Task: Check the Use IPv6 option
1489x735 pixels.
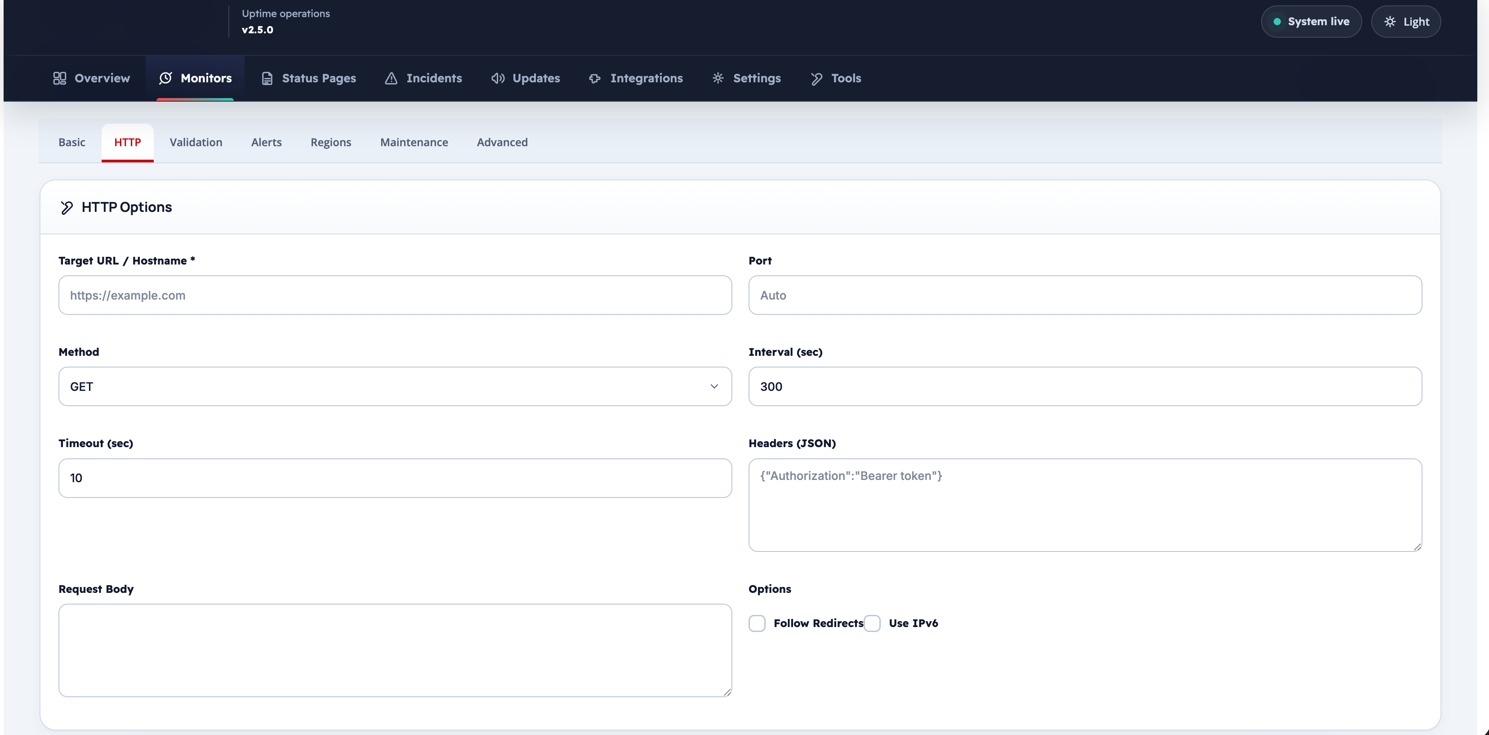Action: (x=872, y=623)
